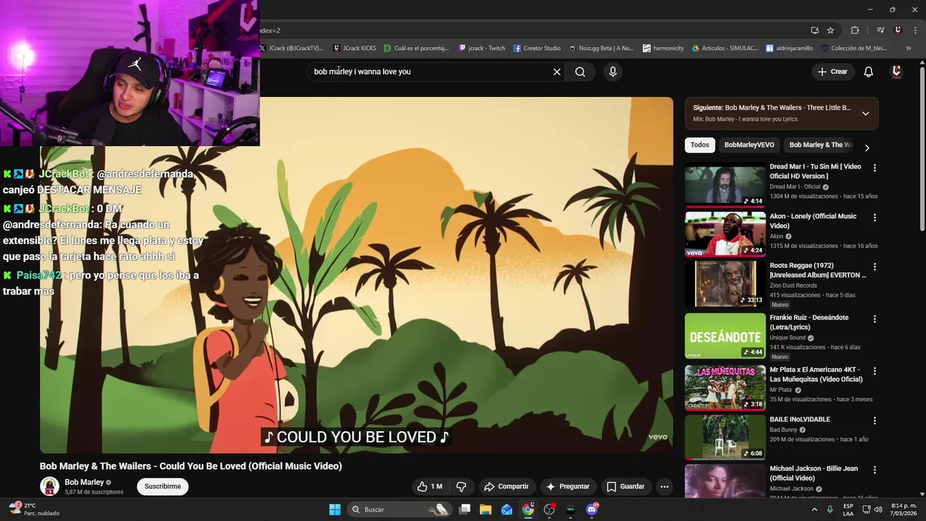Open options menu for BAILE INoLVIDABLE
The image size is (926, 521).
pyautogui.click(x=875, y=420)
